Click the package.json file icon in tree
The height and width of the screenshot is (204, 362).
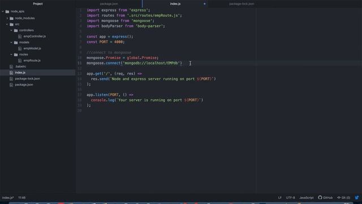[x=11, y=84]
